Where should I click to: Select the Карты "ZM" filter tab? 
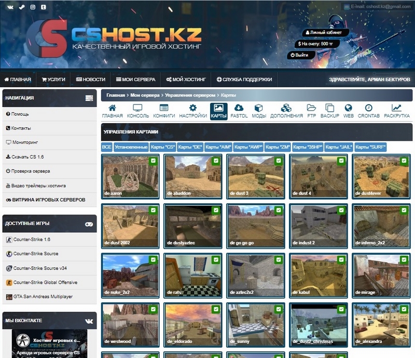click(278, 147)
